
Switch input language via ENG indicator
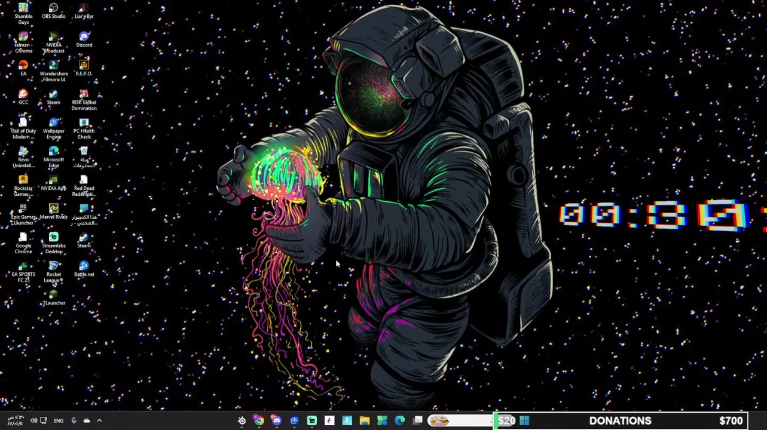point(59,420)
